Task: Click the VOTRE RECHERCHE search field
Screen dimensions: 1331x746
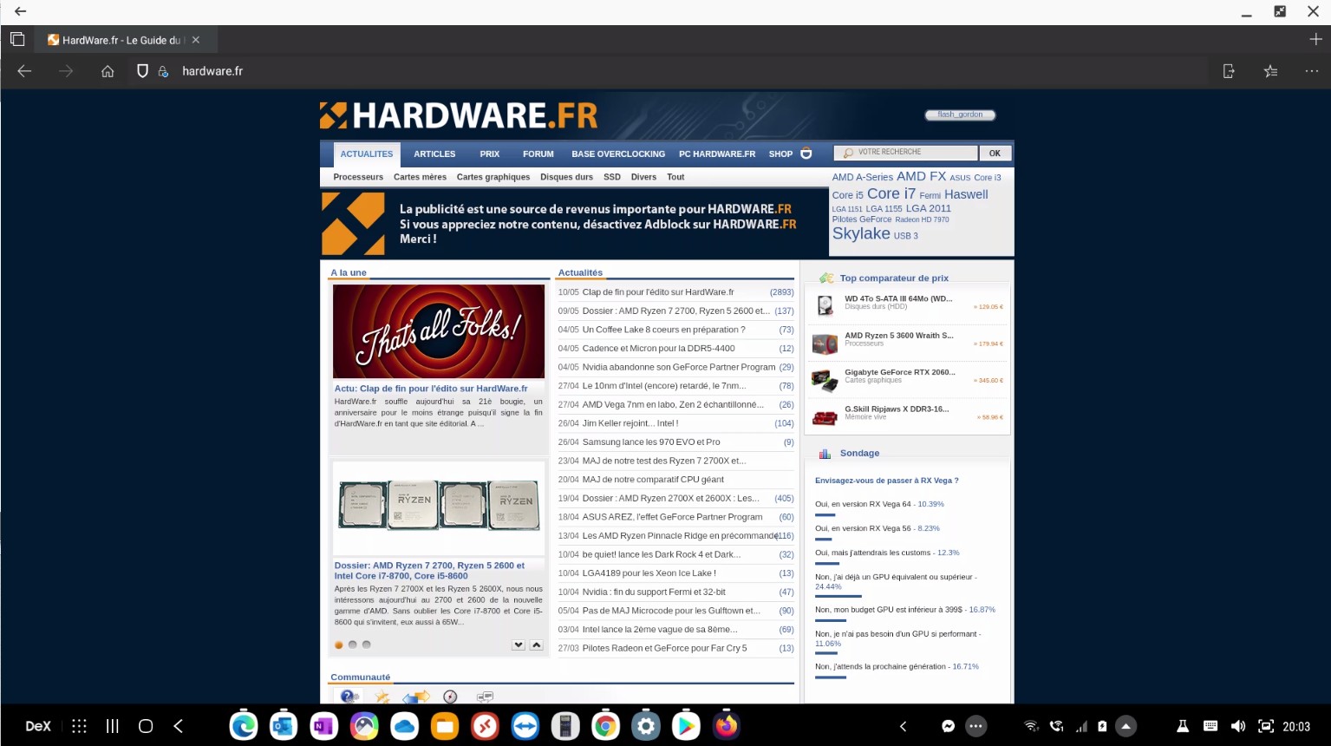Action: pos(910,153)
